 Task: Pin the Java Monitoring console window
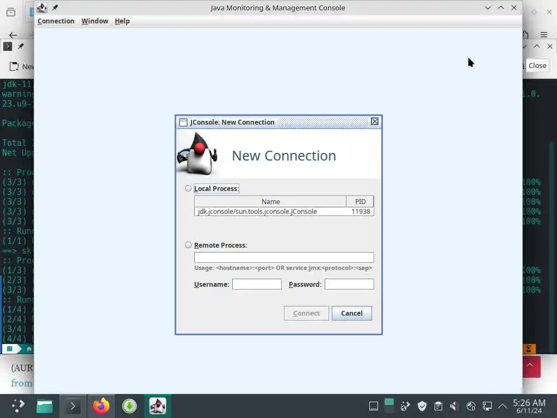click(55, 8)
